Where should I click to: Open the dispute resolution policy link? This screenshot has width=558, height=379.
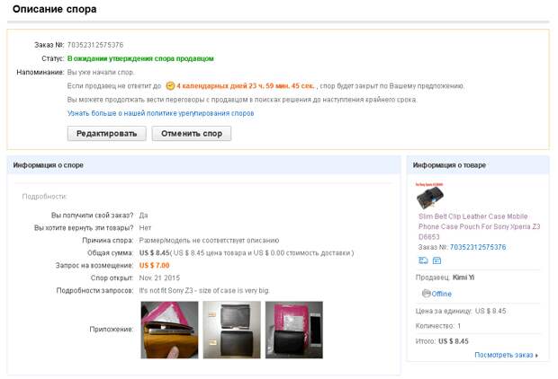coord(161,113)
